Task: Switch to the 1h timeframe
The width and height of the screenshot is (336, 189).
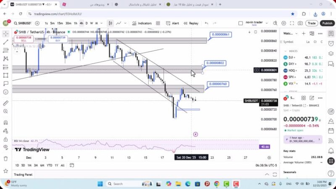Action: [76, 23]
